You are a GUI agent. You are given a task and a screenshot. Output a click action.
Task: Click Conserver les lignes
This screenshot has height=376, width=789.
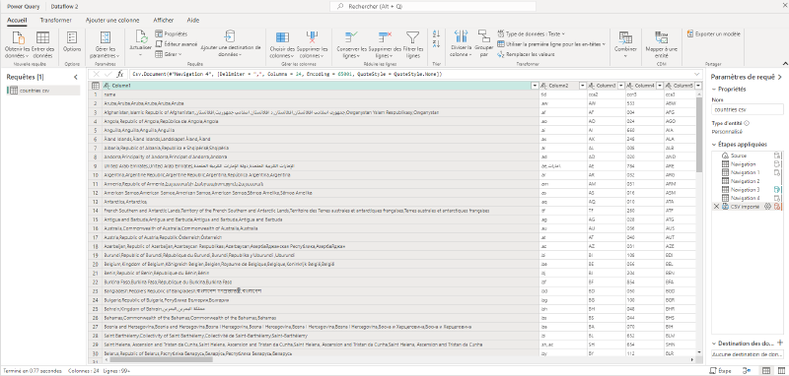[x=352, y=44]
